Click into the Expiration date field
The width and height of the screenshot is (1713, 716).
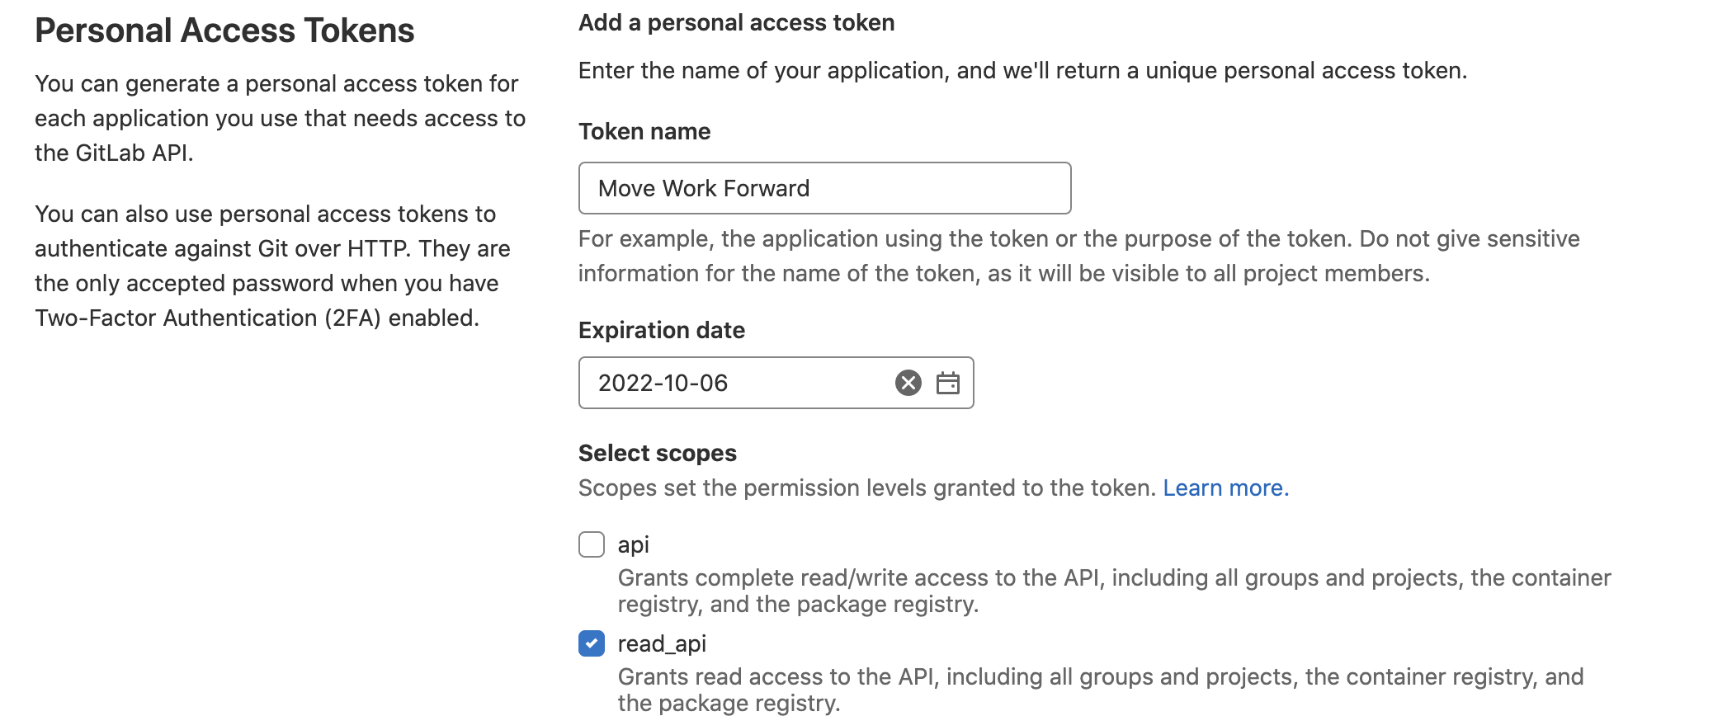click(x=734, y=383)
